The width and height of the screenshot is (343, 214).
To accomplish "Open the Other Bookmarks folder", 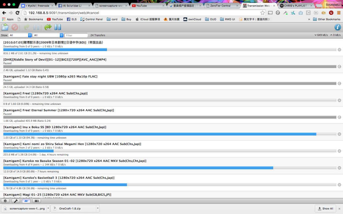I will [x=327, y=19].
